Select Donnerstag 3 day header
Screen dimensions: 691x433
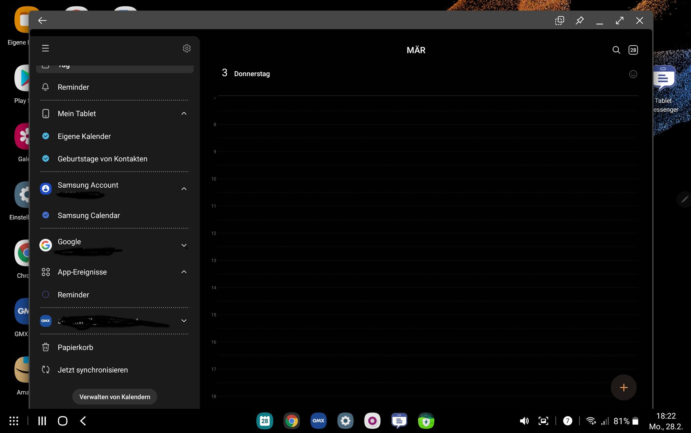click(246, 73)
